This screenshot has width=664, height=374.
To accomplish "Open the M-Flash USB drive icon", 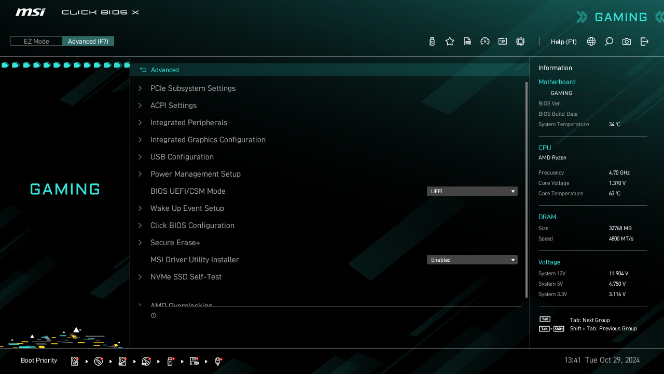I will click(x=432, y=42).
